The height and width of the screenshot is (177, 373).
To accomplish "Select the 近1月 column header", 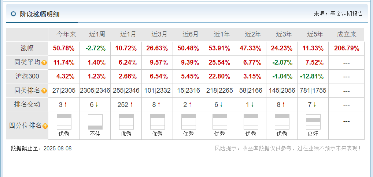I will 128,35.
